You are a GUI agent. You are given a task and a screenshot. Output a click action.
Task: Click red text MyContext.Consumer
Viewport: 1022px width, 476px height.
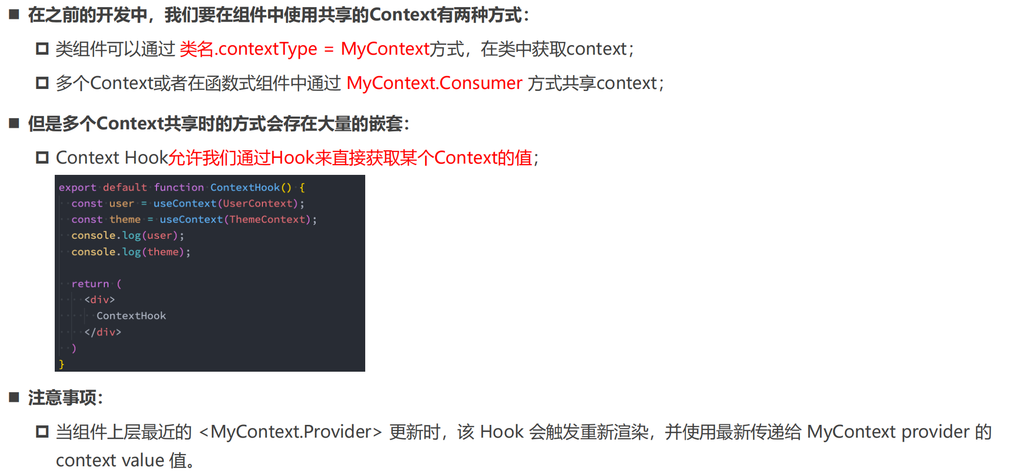point(434,83)
